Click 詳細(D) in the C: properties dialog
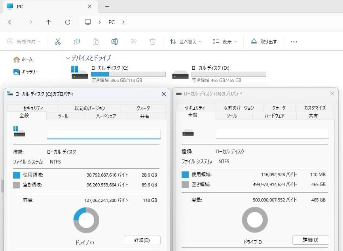This screenshot has width=343, height=251. point(142,240)
